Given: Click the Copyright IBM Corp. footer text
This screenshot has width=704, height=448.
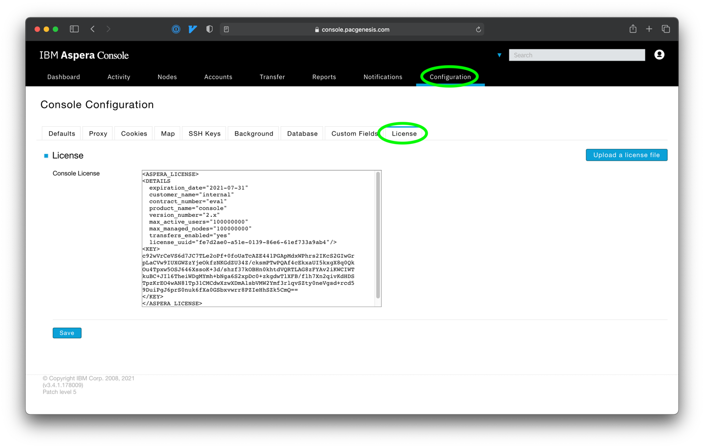Looking at the screenshot, I should tap(89, 379).
